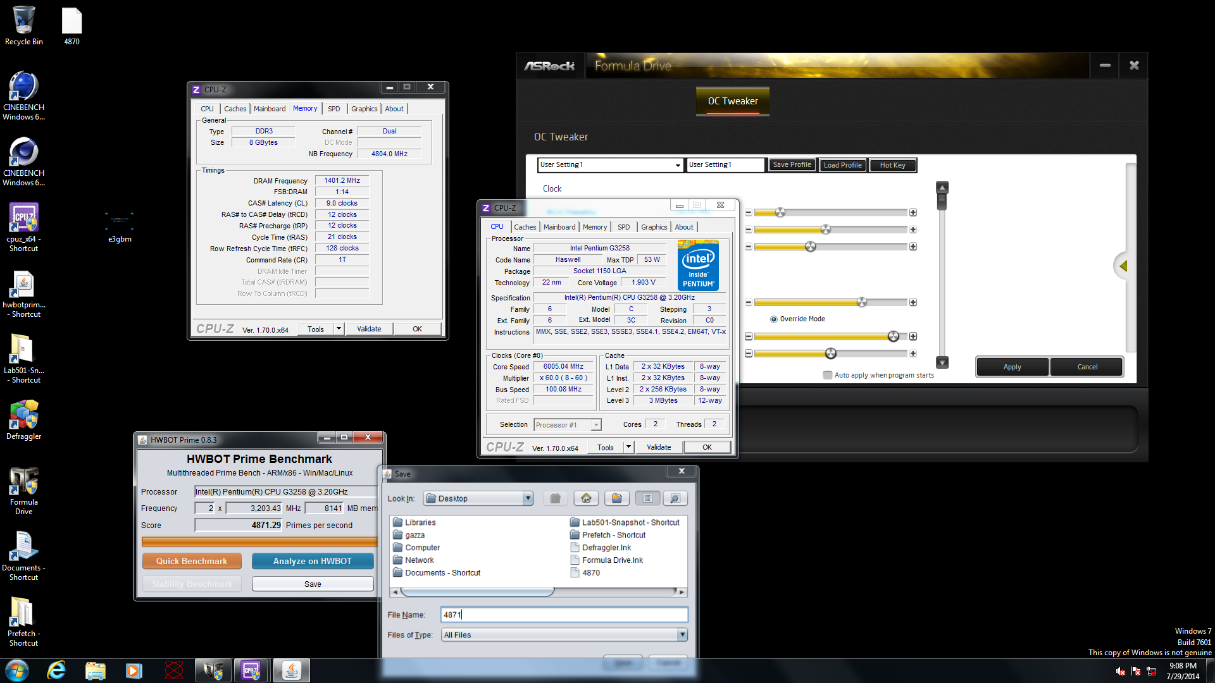
Task: Click the CPU-Z taskbar button
Action: click(251, 670)
